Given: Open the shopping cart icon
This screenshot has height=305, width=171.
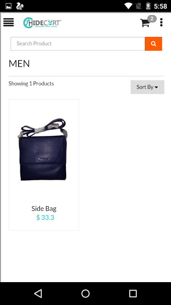Looking at the screenshot, I should pyautogui.click(x=145, y=23).
